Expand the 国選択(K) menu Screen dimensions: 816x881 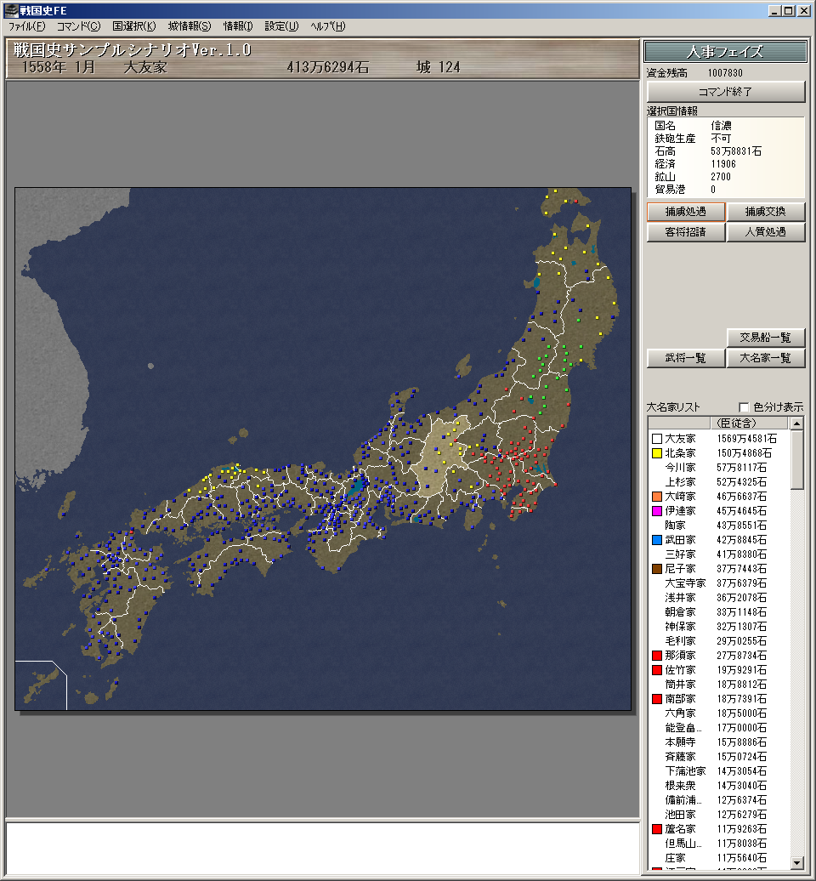pos(134,26)
